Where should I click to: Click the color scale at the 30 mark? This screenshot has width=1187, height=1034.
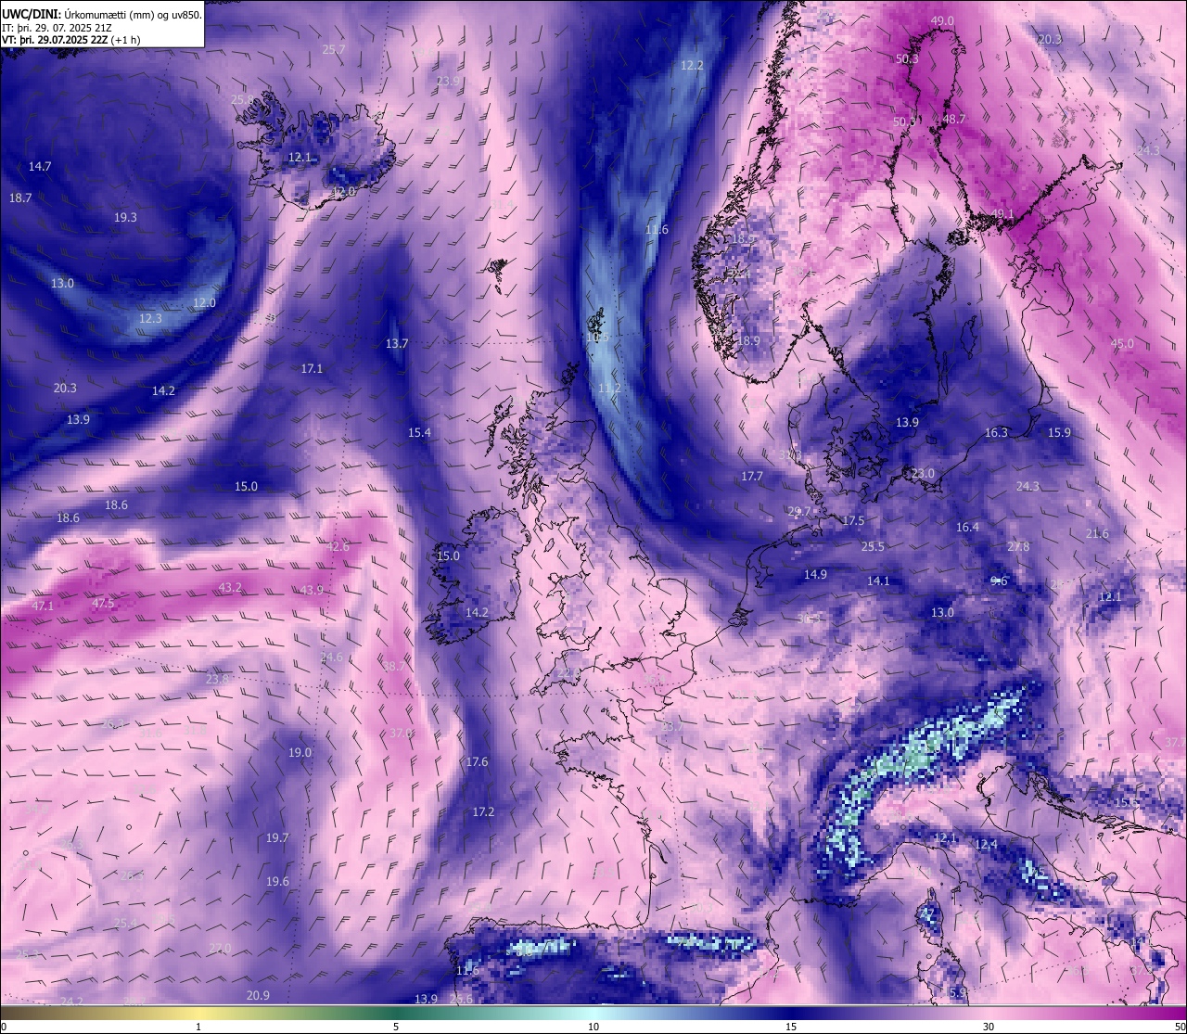(989, 1027)
